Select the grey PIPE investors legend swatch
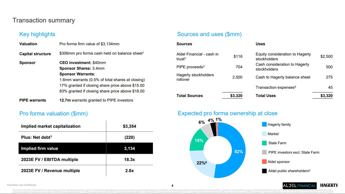 coord(264,152)
